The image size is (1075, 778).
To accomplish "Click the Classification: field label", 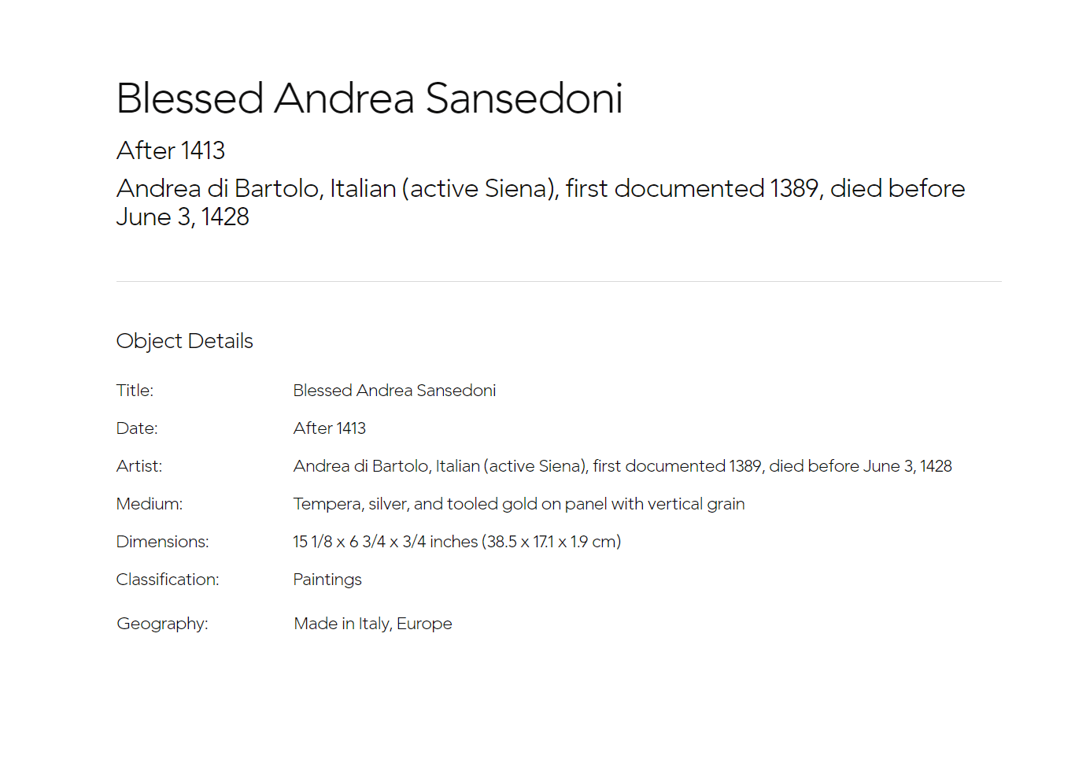I will [x=168, y=580].
